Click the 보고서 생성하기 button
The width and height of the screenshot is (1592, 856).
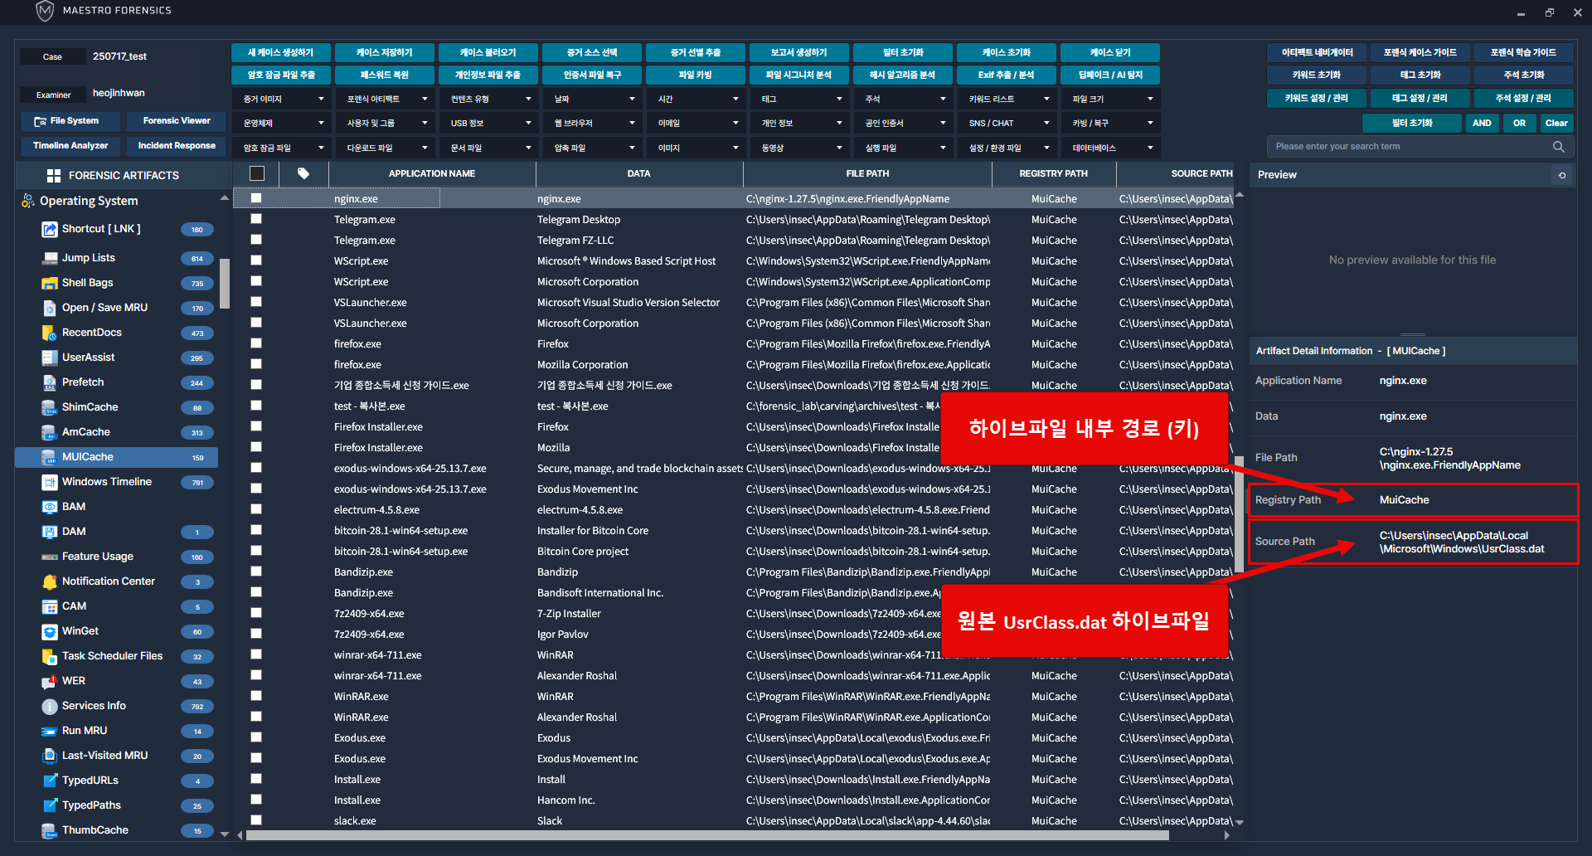tap(798, 52)
